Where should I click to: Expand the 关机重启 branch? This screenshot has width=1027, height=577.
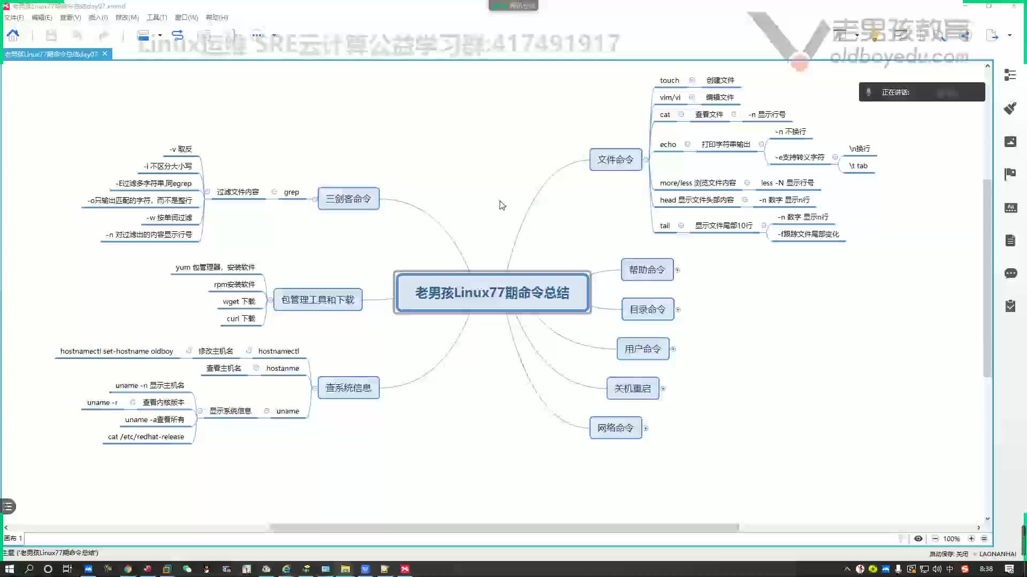pos(663,389)
